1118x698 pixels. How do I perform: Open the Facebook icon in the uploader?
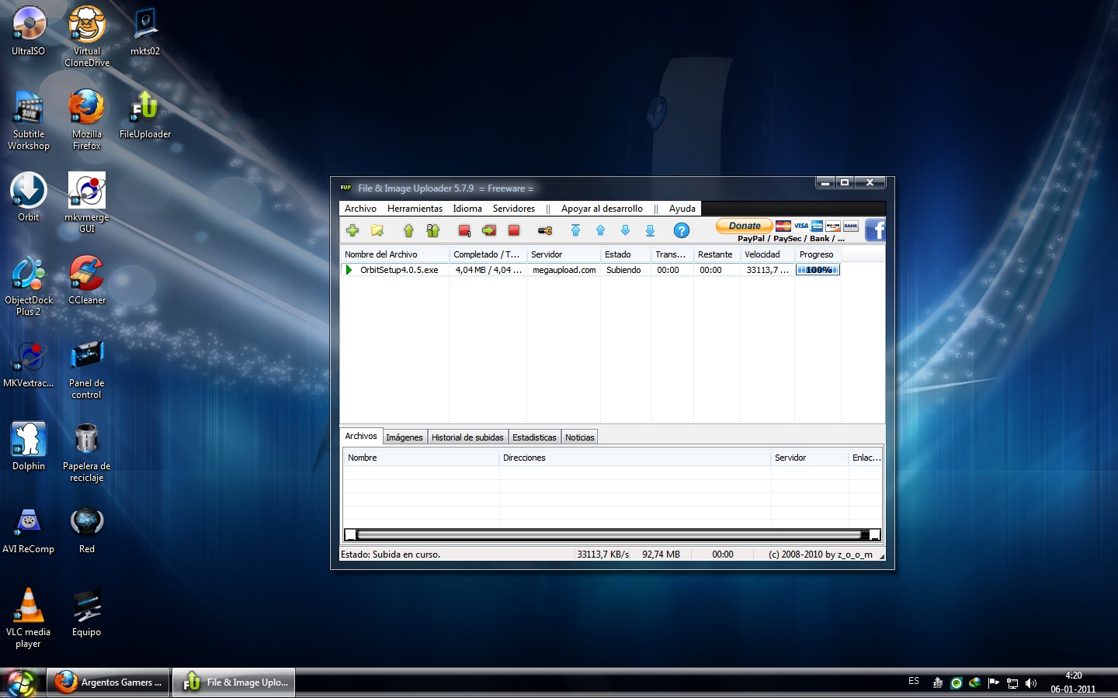coord(875,230)
